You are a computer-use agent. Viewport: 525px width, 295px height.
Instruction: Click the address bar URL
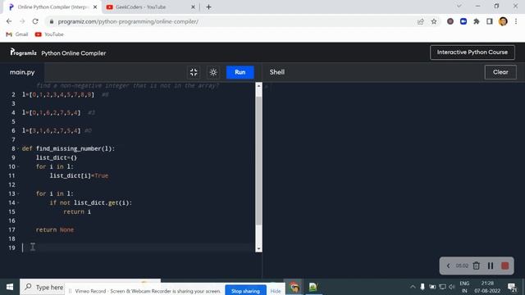(128, 22)
